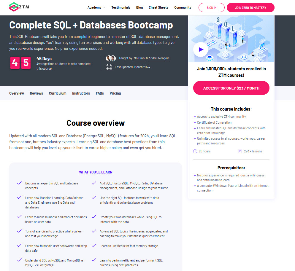Image resolution: width=295 pixels, height=271 pixels.
Task: Go to the Blog
Action: pyautogui.click(x=139, y=7)
